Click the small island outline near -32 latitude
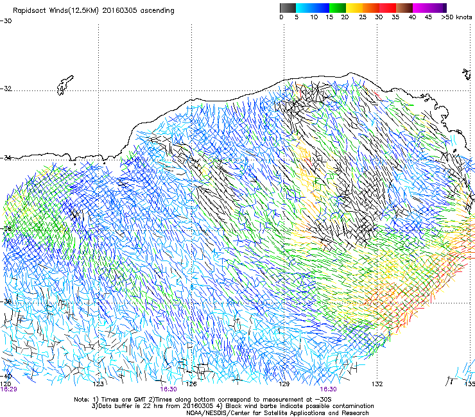The height and width of the screenshot is (417, 475). click(65, 85)
